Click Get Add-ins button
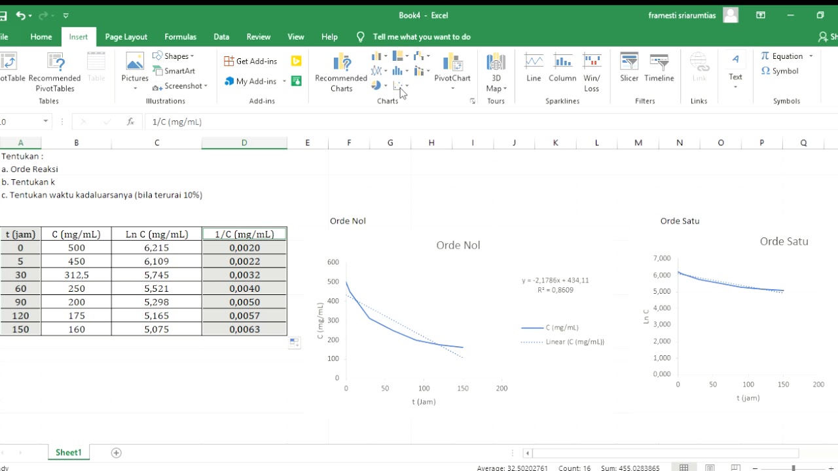Viewport: 838px width, 471px height. coord(251,61)
